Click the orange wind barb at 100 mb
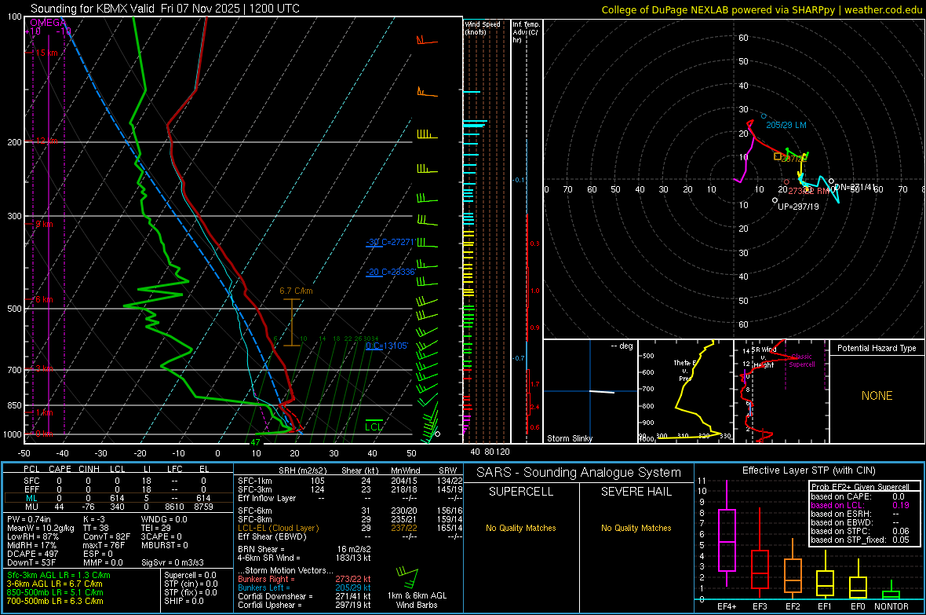This screenshot has height=615, width=926. (426, 41)
